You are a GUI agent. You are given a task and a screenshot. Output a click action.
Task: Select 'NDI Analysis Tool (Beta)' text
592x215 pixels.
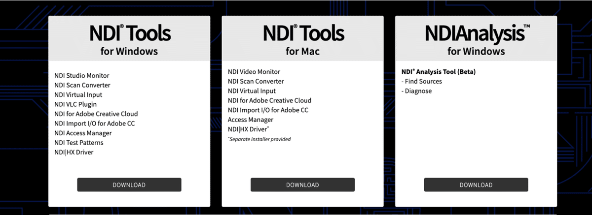tap(439, 72)
